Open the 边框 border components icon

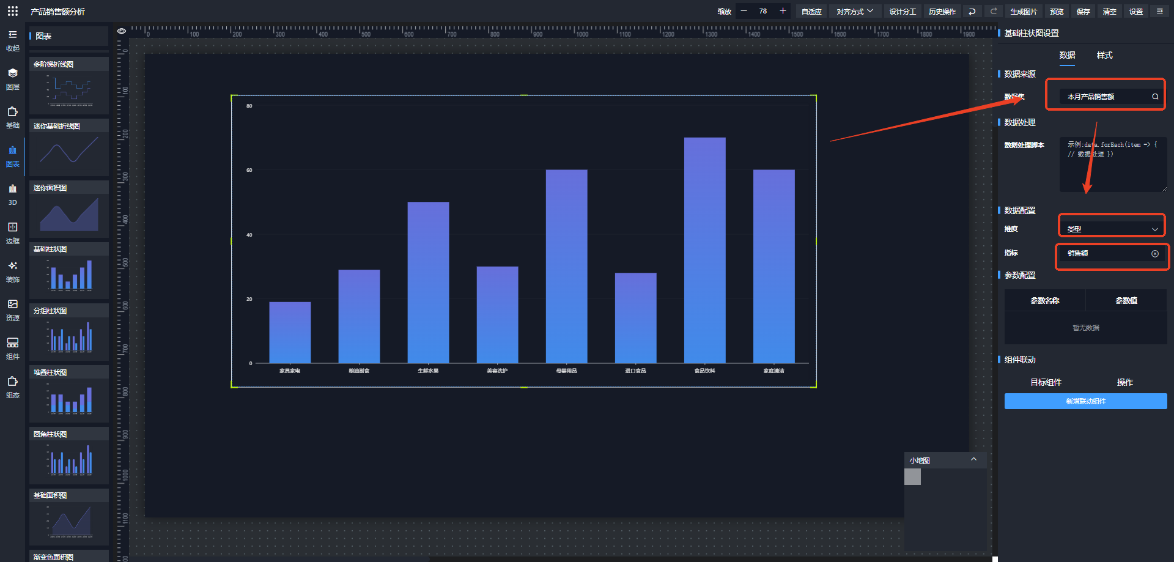point(12,233)
